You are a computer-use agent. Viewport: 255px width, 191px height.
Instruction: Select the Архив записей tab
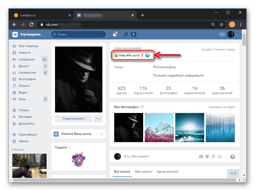coord(168,172)
